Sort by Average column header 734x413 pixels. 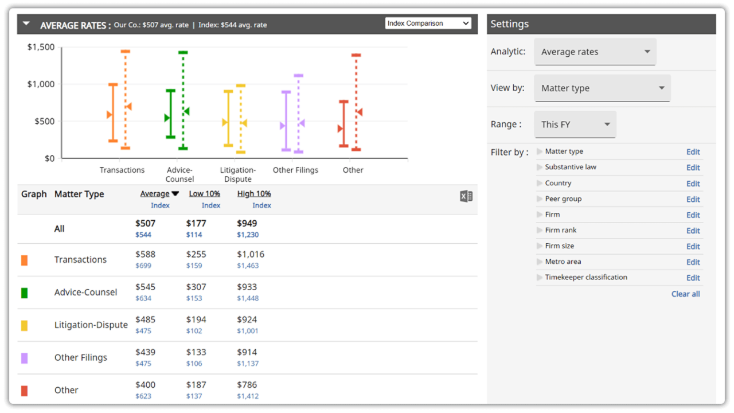(x=155, y=194)
